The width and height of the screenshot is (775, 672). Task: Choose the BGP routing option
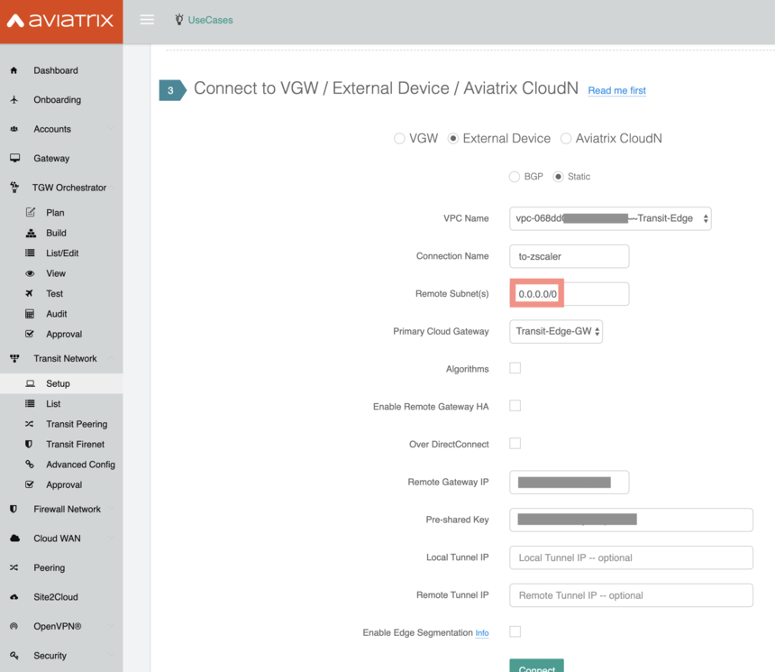point(515,177)
